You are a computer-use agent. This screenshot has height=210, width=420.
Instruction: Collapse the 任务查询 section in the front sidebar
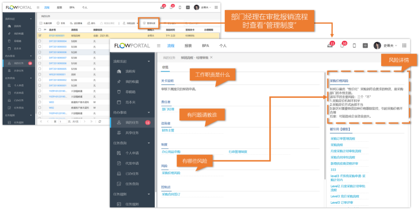click(149, 143)
